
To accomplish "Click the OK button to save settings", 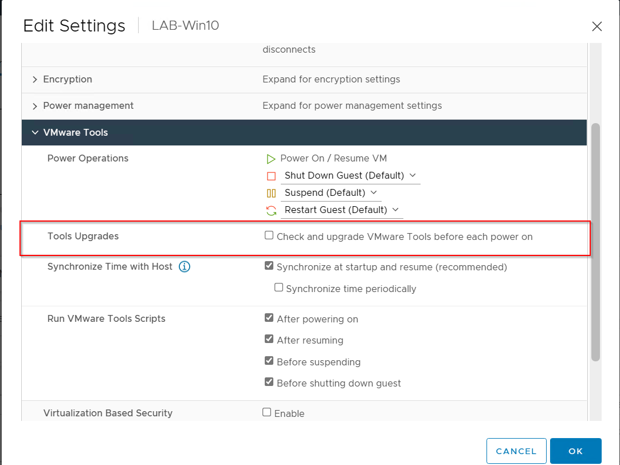I will [x=575, y=451].
